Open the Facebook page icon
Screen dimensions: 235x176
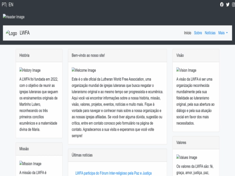tap(222, 5)
